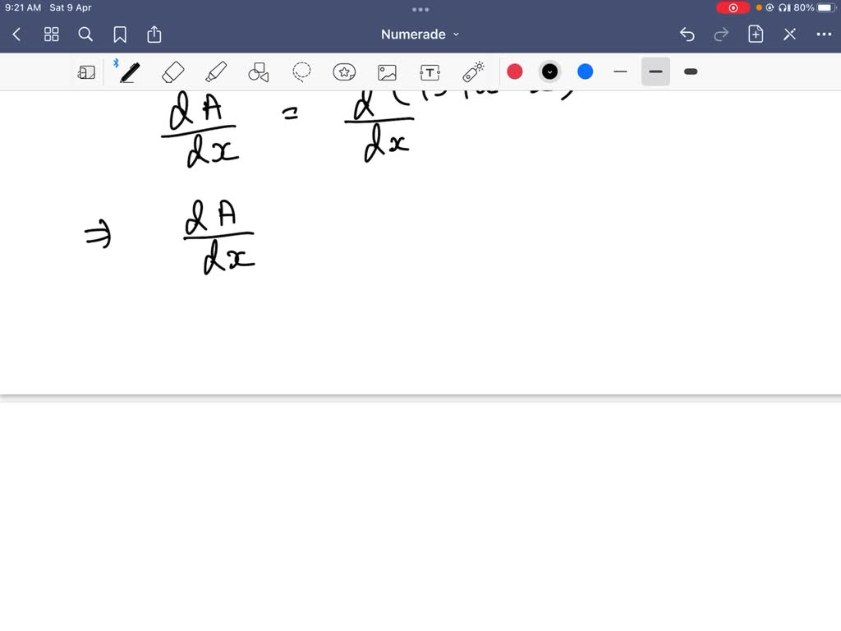Image resolution: width=841 pixels, height=631 pixels.
Task: Enable the thick stroke width
Action: (x=690, y=71)
